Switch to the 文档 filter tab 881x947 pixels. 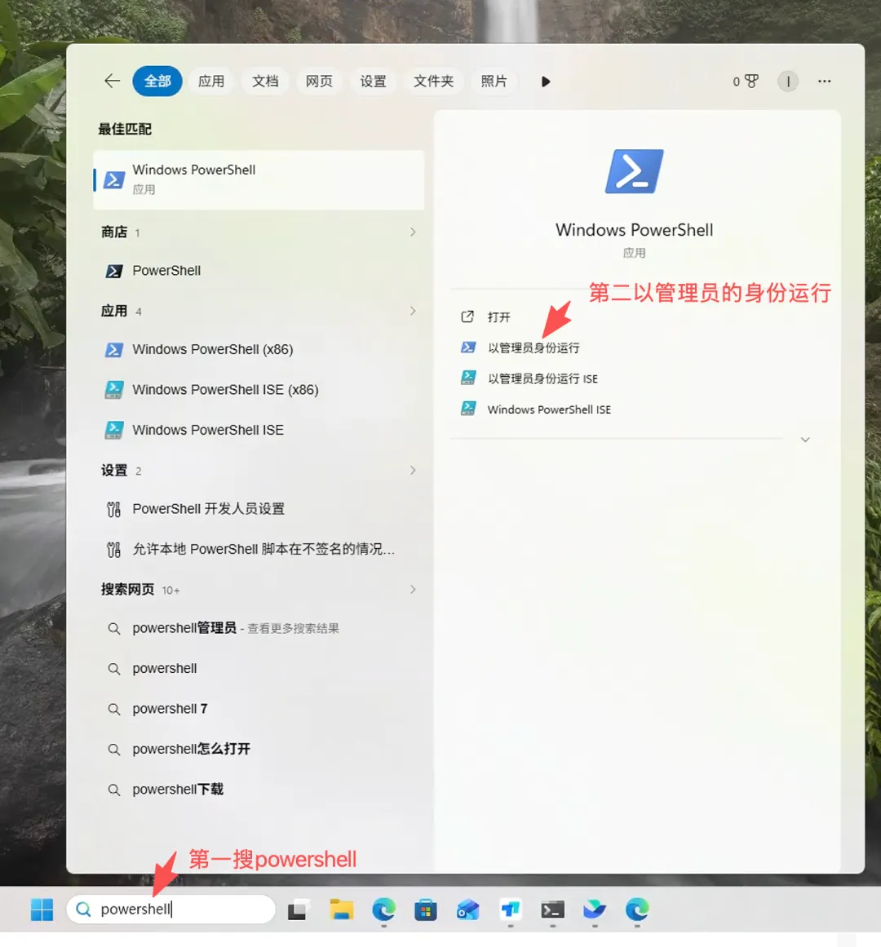(x=265, y=81)
